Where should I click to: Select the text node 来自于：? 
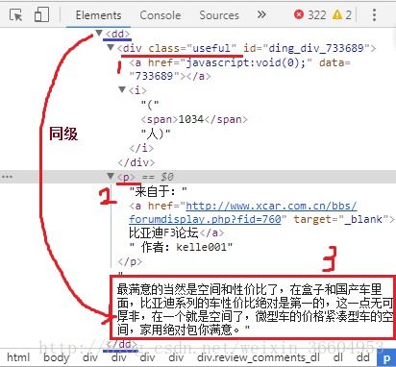(x=158, y=191)
